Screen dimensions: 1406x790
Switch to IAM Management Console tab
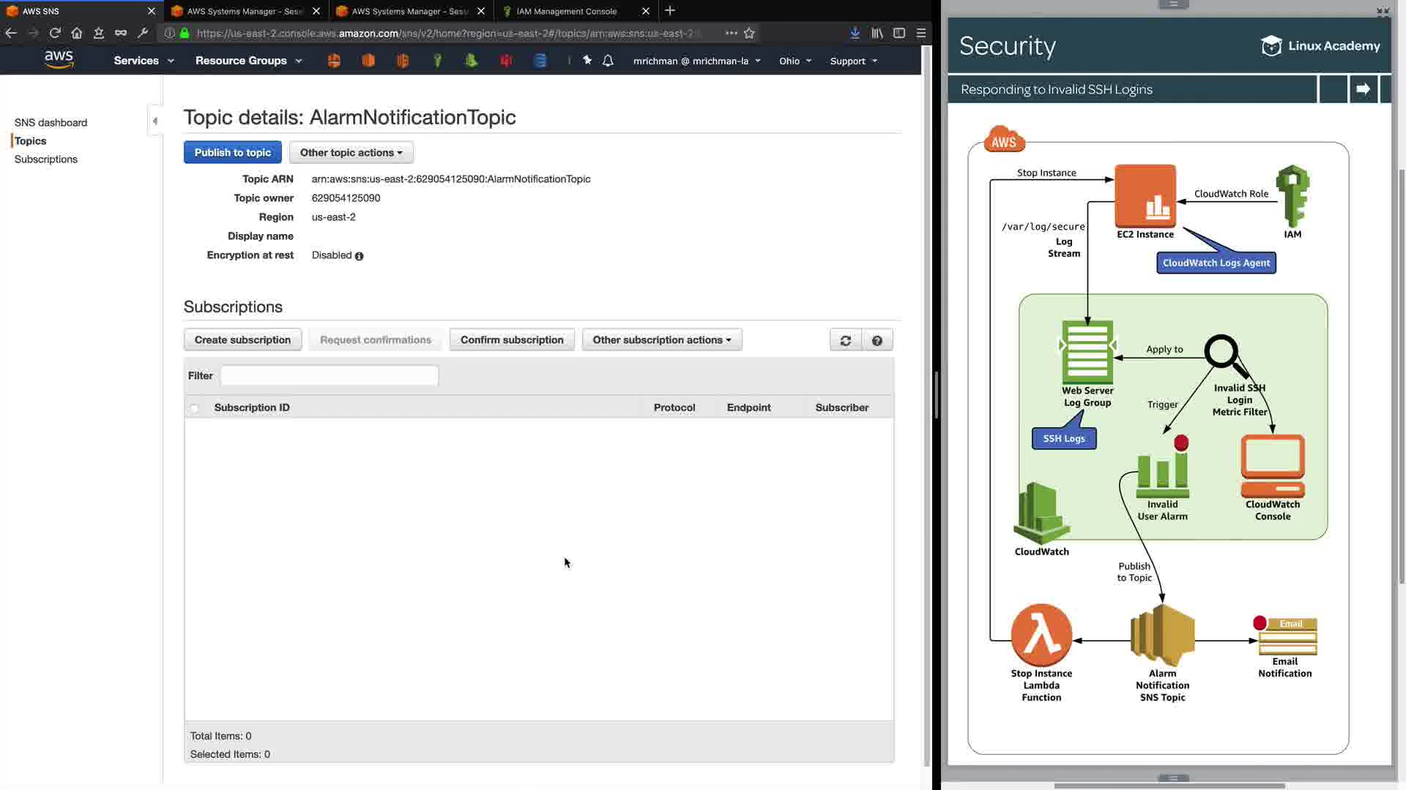pos(567,11)
